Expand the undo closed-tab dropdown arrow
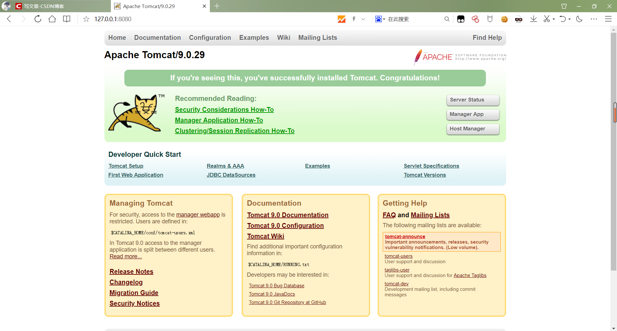Viewport: 617px width, 331px height. (x=569, y=19)
